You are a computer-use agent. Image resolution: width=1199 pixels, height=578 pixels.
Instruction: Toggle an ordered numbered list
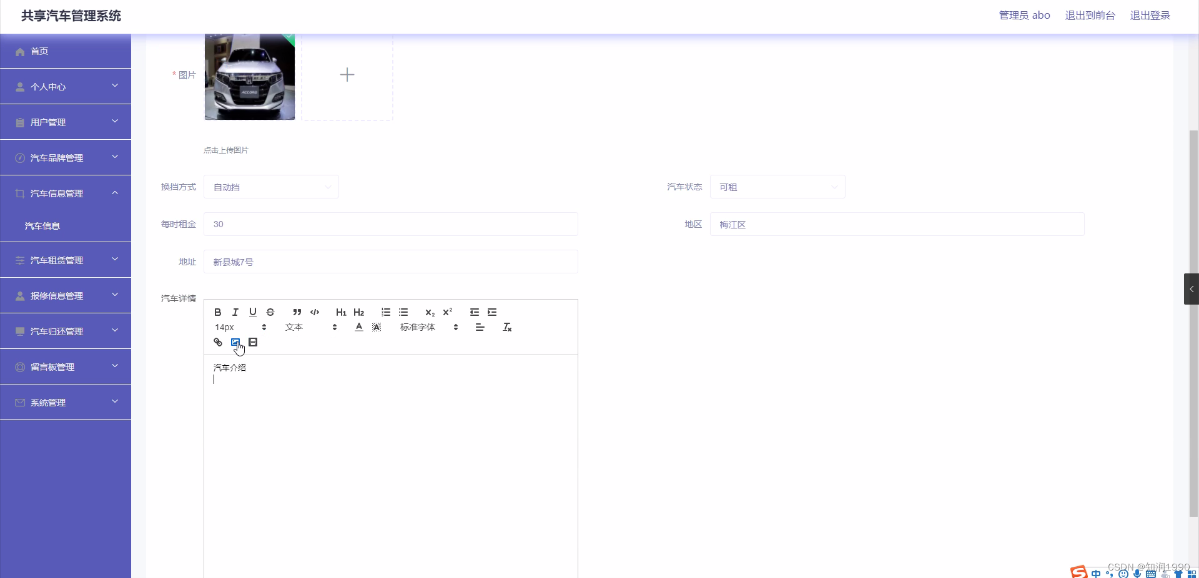385,312
